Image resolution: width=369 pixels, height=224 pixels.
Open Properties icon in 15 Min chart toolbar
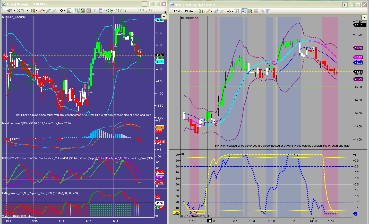coord(268,11)
